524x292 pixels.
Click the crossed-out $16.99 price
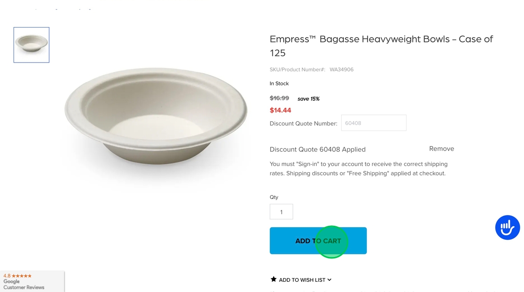pos(279,98)
